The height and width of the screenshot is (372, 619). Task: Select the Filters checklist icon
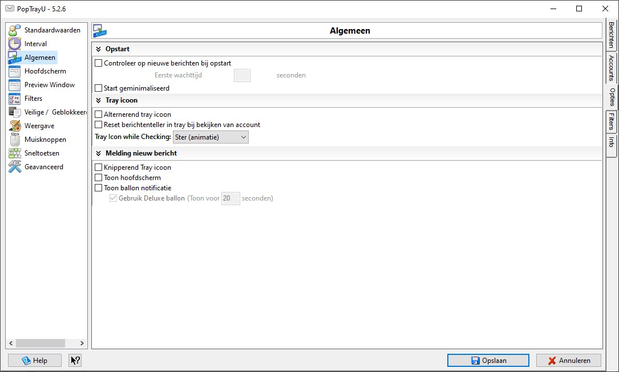15,99
